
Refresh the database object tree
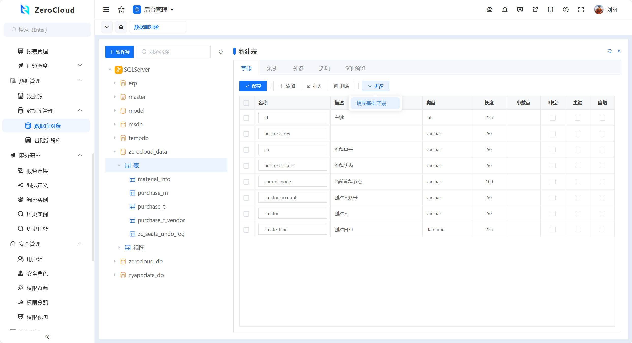point(221,52)
